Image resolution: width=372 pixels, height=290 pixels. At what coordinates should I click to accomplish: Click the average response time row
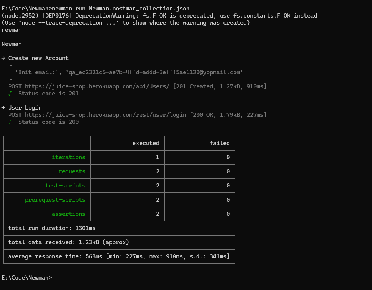tap(119, 256)
